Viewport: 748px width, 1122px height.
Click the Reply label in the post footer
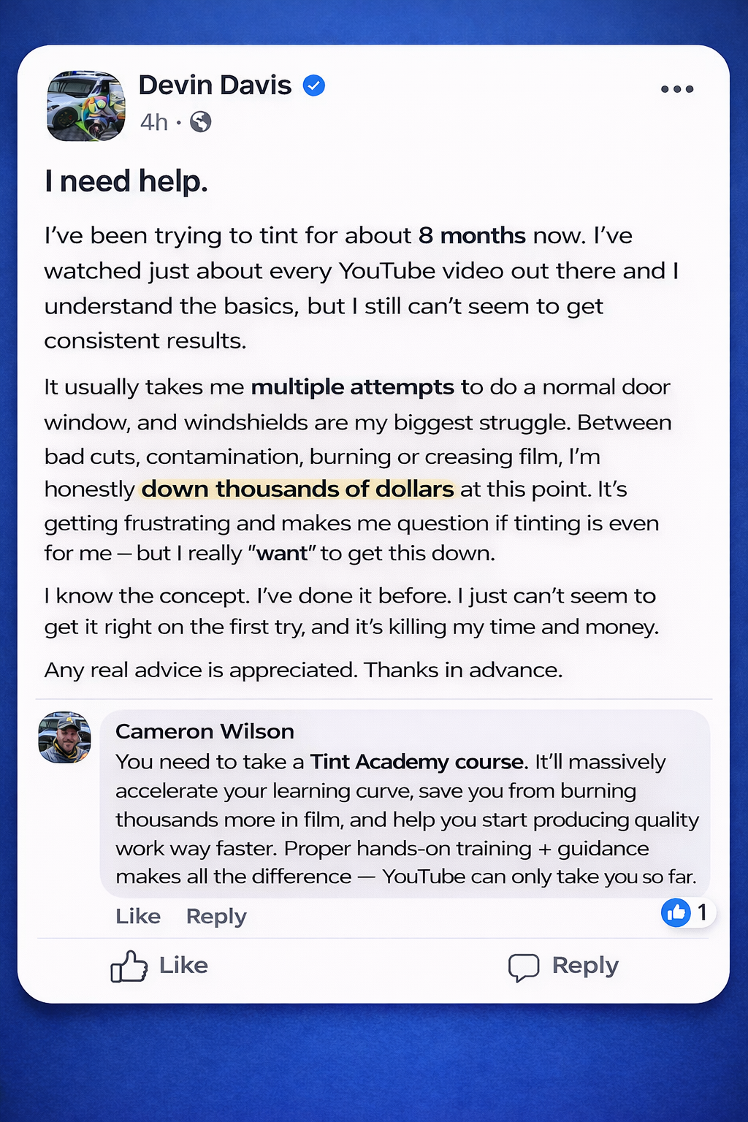tap(585, 966)
